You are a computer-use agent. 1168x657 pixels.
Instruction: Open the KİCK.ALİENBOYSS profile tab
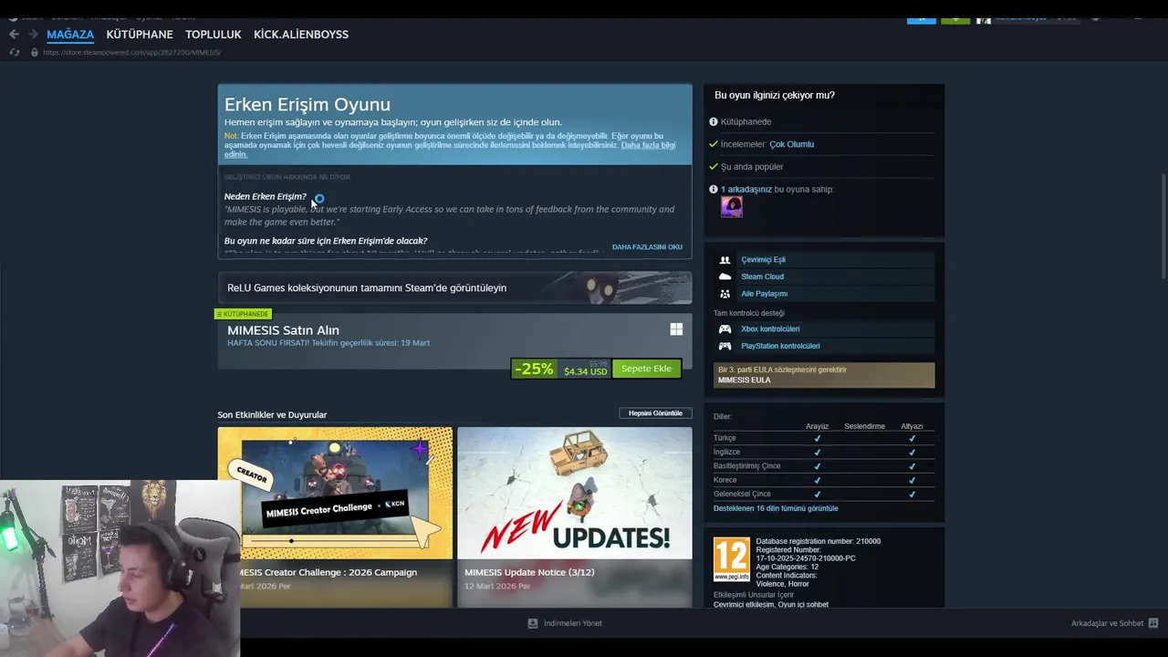coord(301,35)
